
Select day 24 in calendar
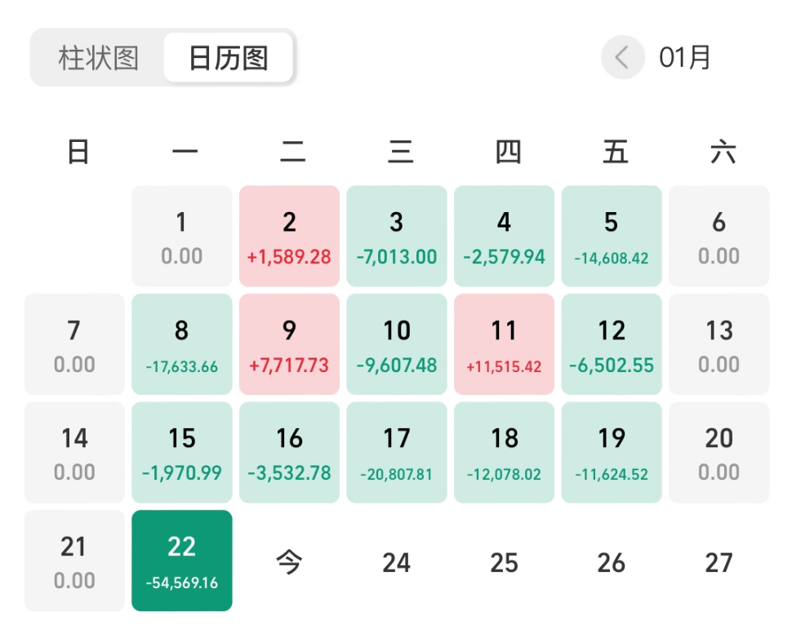click(x=397, y=562)
